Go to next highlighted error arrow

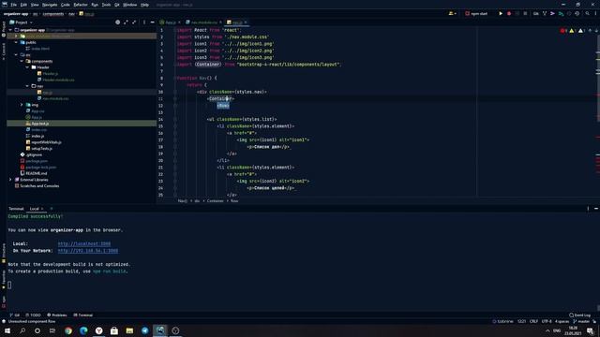pos(596,31)
